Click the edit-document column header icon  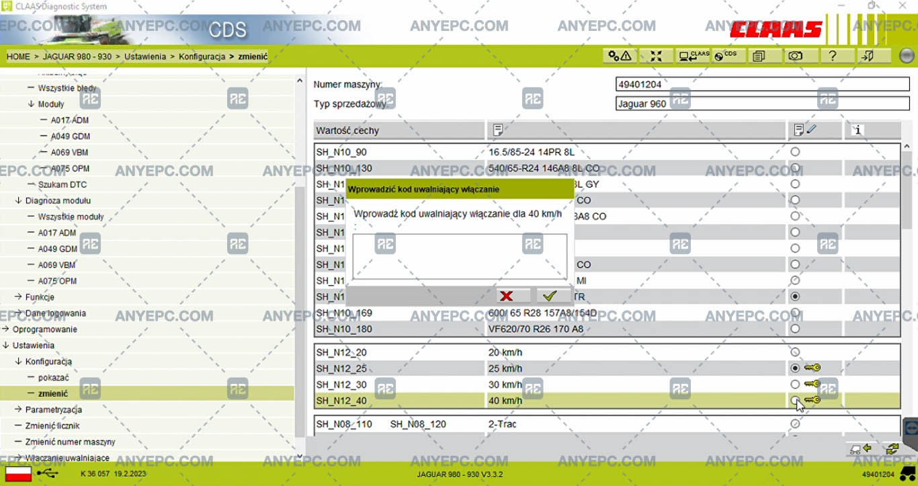click(804, 130)
